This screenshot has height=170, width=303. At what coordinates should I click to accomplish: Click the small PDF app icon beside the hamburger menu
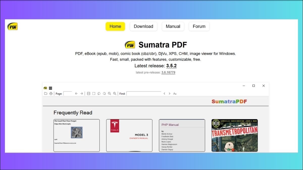[45, 88]
